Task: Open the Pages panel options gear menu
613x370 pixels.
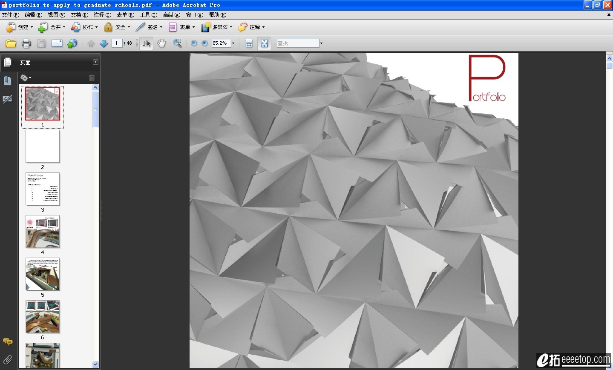Action: [26, 77]
